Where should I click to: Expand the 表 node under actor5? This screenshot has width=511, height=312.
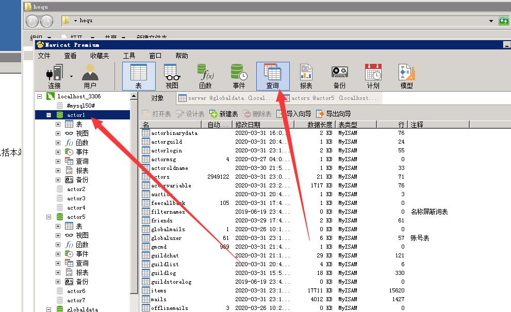click(58, 226)
